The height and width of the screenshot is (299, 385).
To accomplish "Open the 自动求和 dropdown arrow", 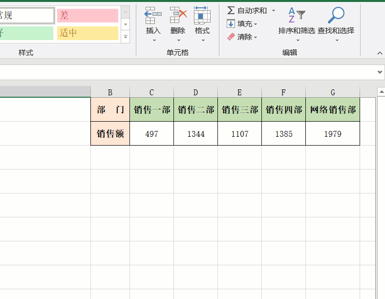I will coord(273,11).
